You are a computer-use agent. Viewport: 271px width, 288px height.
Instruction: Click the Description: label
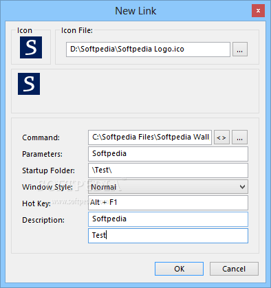pyautogui.click(x=43, y=220)
